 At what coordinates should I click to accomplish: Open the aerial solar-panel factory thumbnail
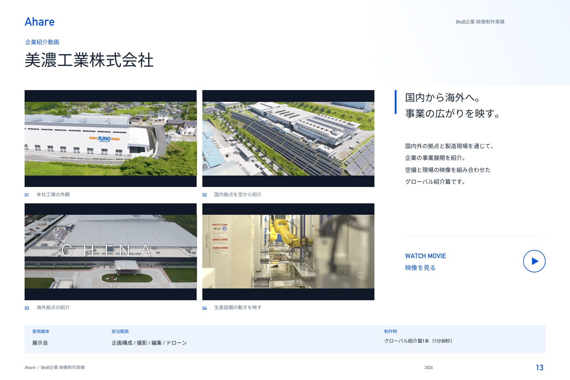[x=288, y=139]
